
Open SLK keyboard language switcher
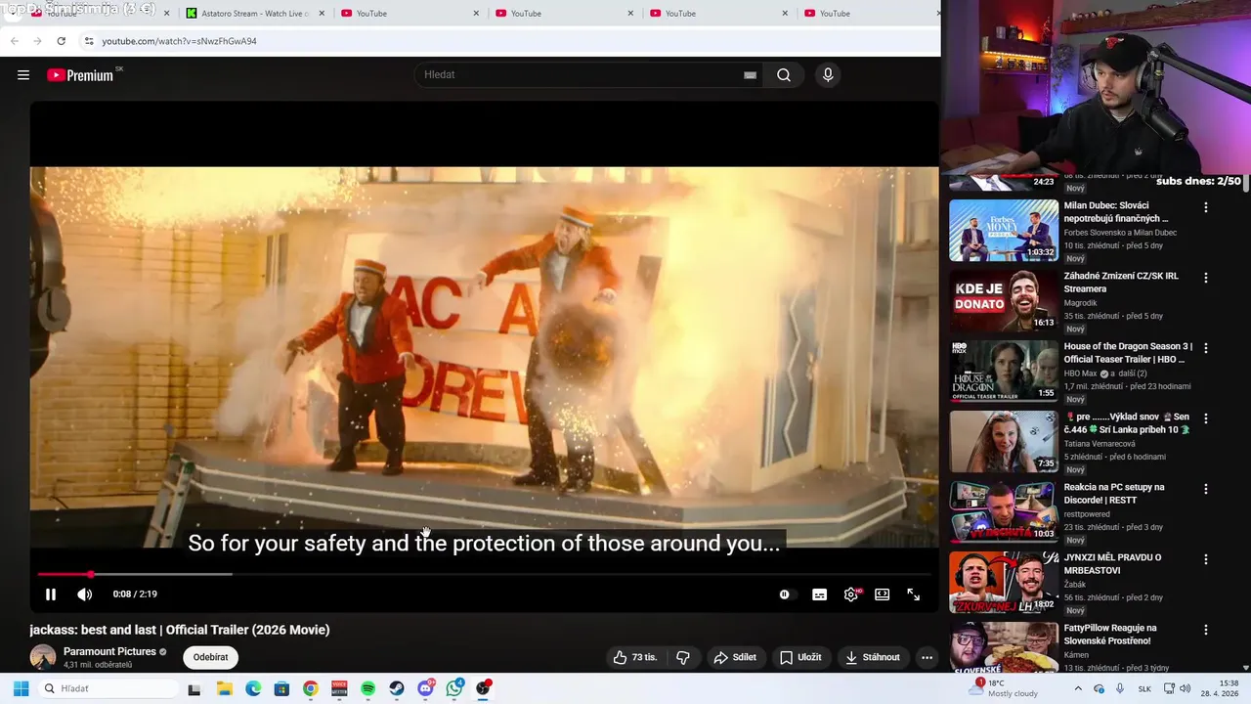(x=1144, y=688)
